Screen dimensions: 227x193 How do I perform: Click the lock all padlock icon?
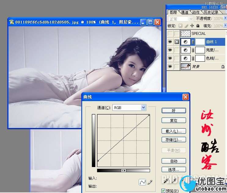click(x=198, y=26)
